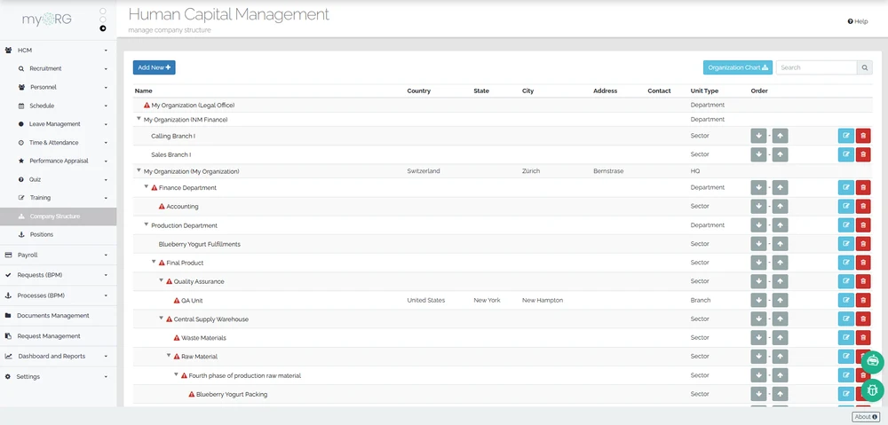Edit the Accounting sector
The height and width of the screenshot is (425, 888).
845,207
